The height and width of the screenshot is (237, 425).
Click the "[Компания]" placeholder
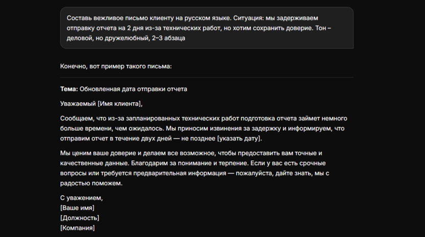point(78,228)
